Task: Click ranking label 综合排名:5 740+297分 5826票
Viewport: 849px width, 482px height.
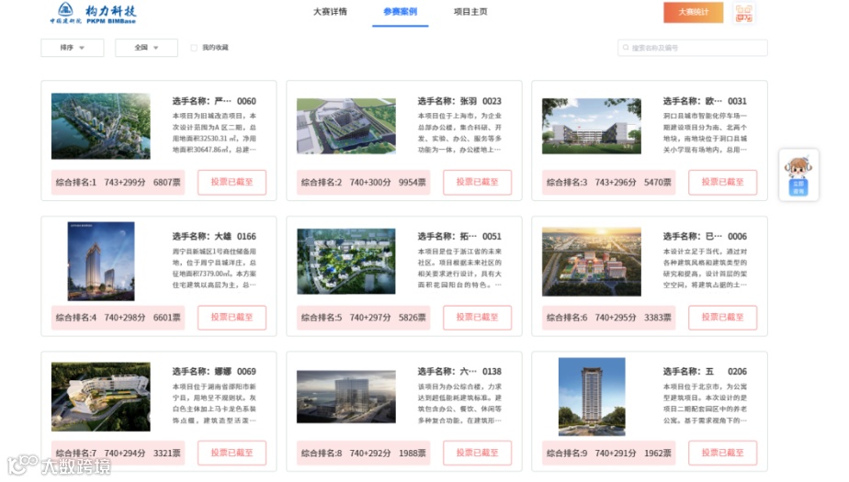Action: (363, 318)
